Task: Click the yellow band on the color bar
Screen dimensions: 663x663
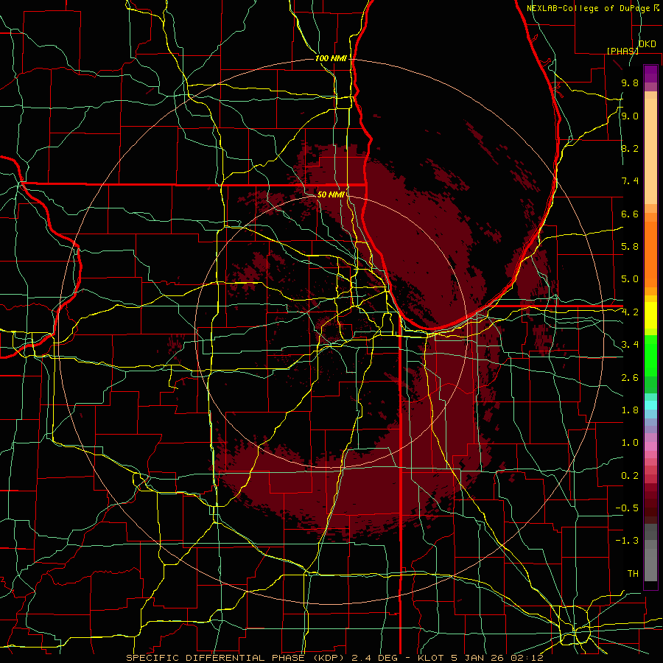Action: tap(650, 315)
